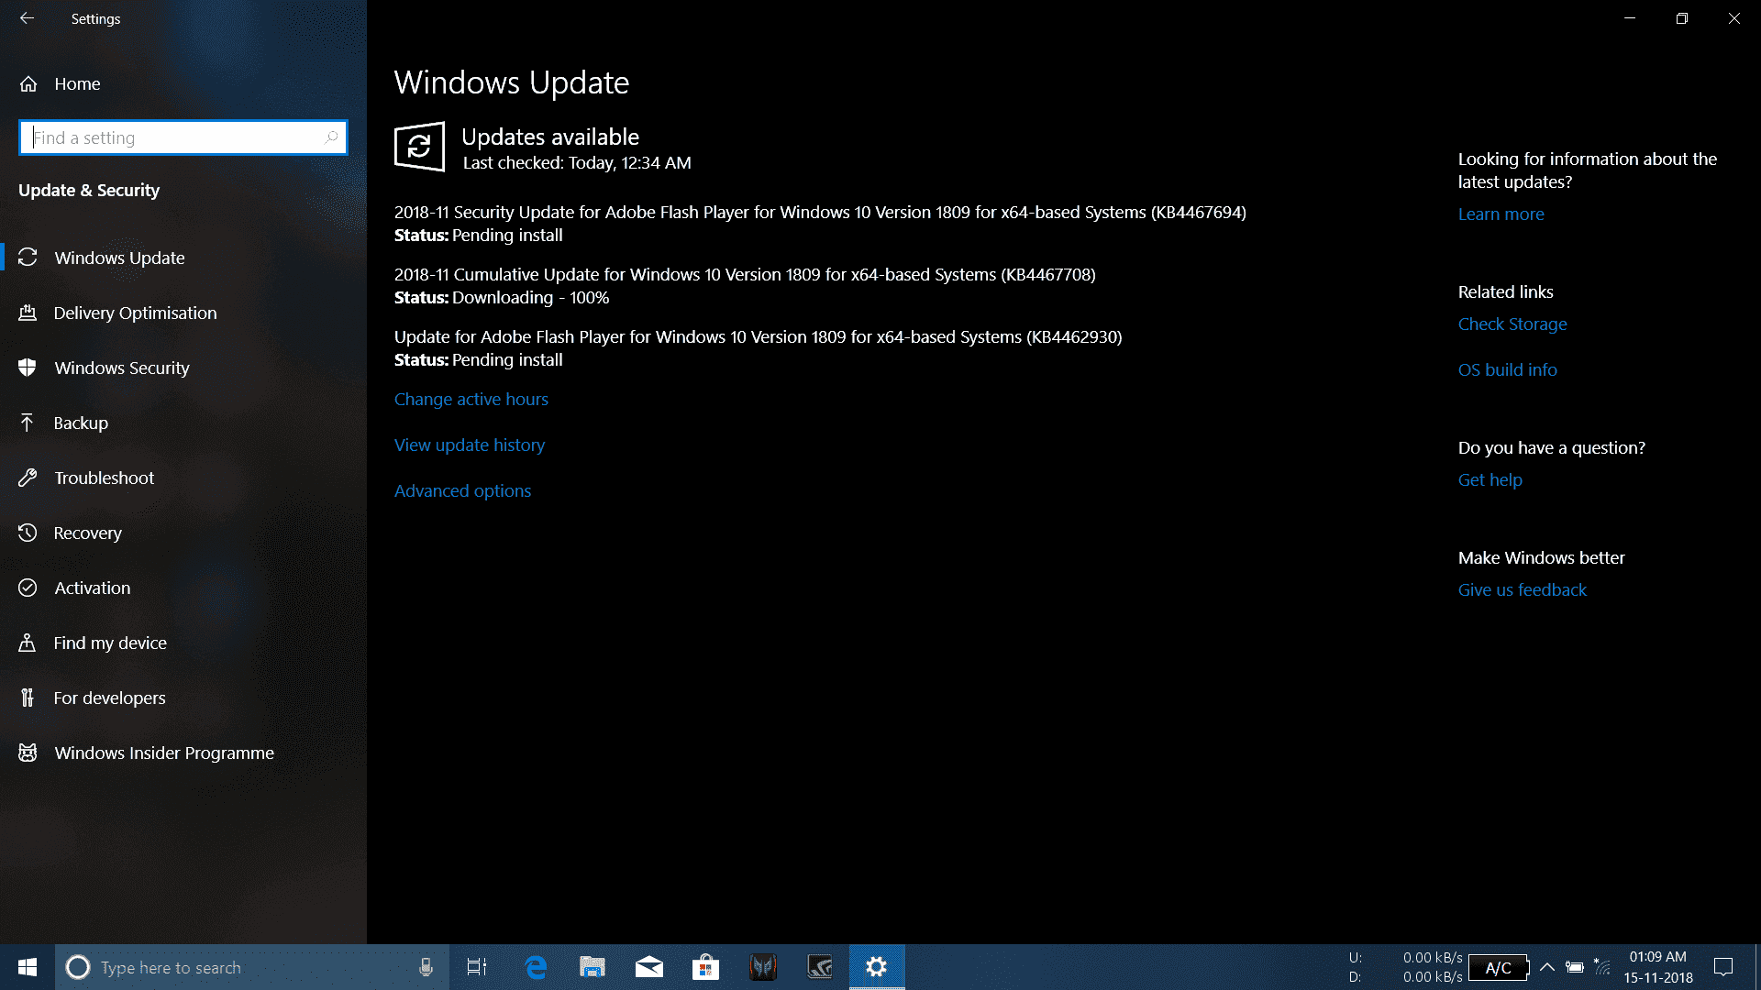The image size is (1761, 990).
Task: Click the Find my device person icon
Action: coord(28,643)
